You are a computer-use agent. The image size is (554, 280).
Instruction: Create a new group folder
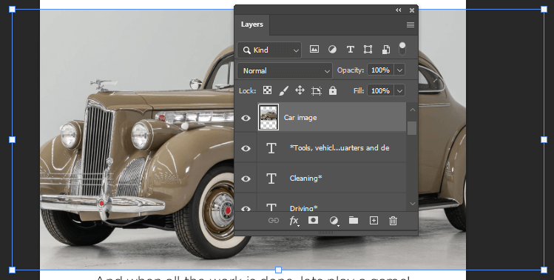(354, 220)
